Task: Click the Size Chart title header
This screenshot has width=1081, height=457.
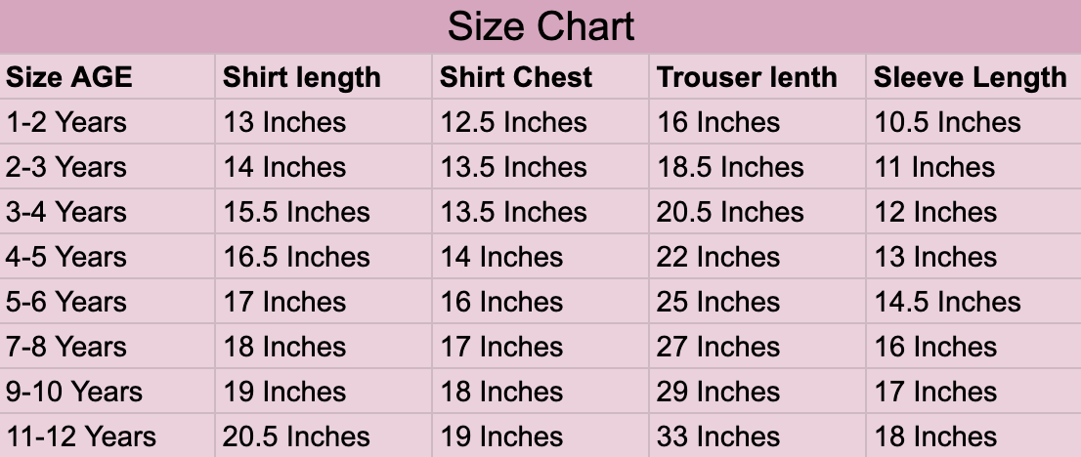Action: [x=540, y=26]
